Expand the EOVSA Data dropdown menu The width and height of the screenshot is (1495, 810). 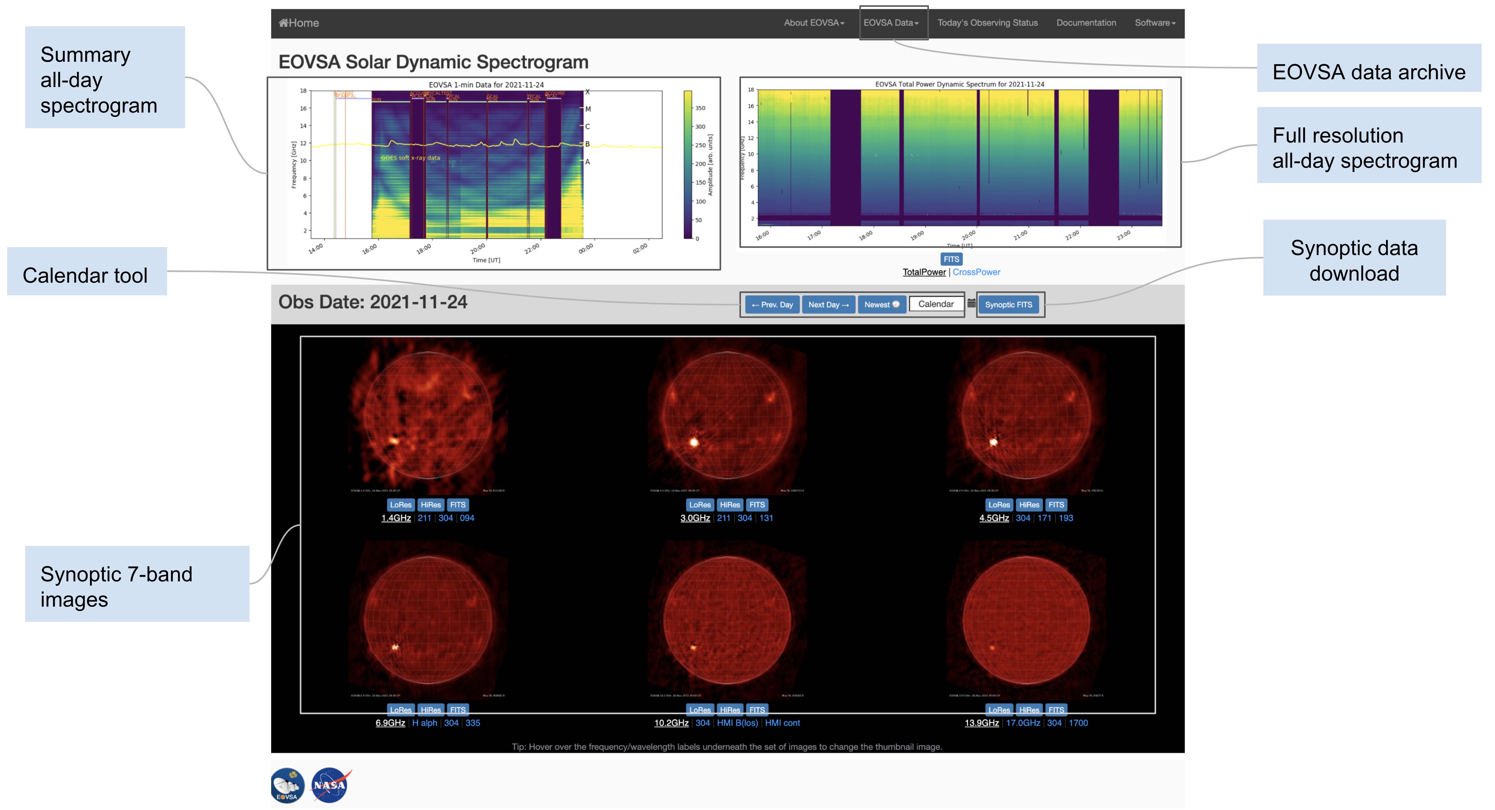tap(891, 23)
